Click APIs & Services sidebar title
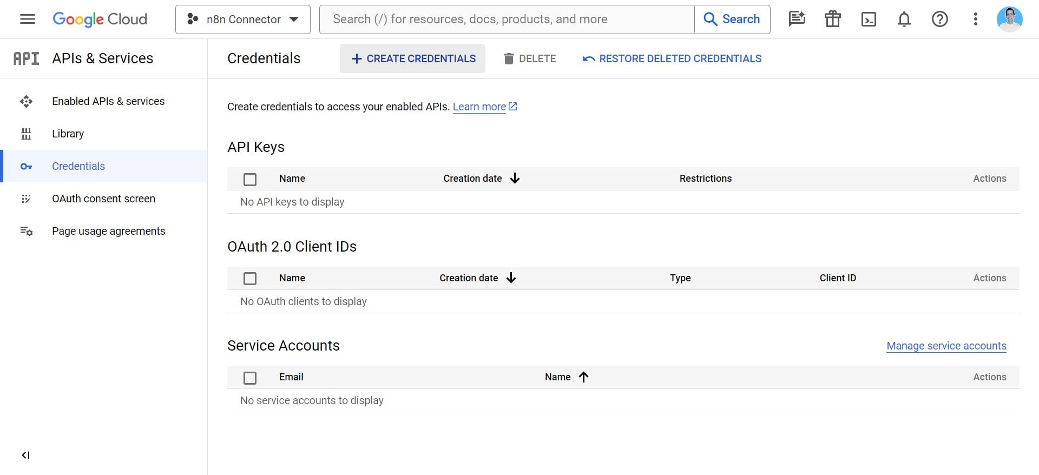 [103, 58]
